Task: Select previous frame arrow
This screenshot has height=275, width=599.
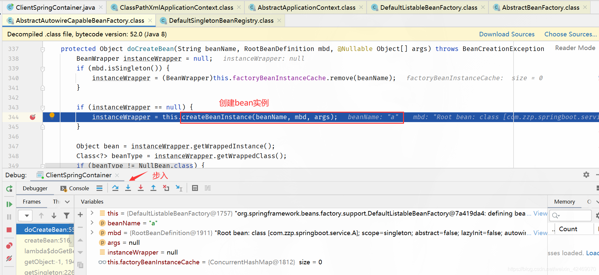Action: (41, 216)
